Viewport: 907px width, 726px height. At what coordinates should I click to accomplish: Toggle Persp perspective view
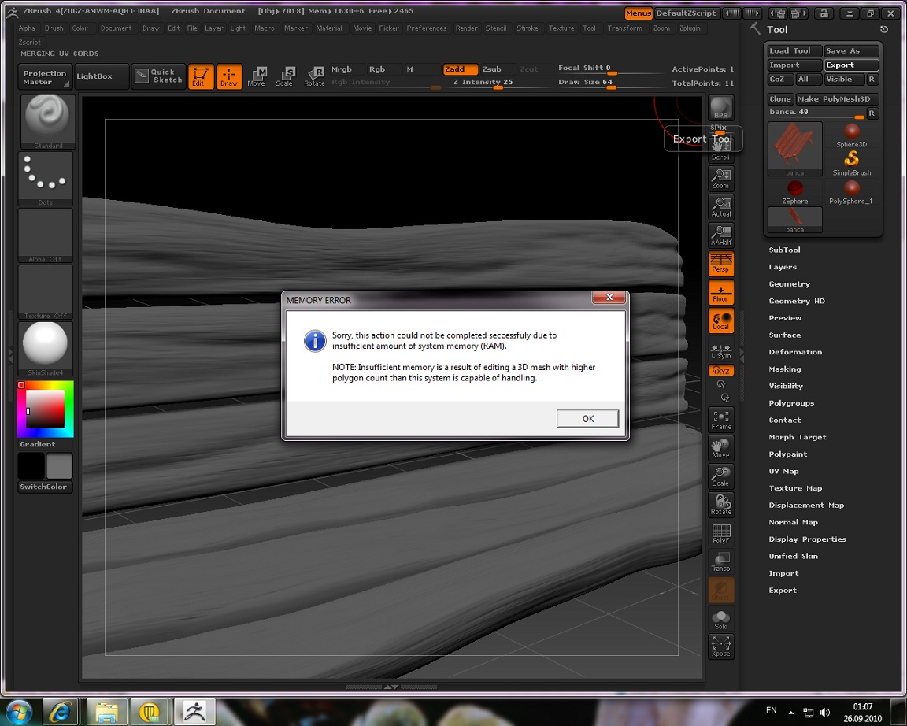[720, 263]
